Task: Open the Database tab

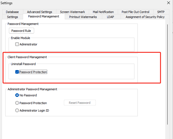Action: pyautogui.click(x=12, y=12)
